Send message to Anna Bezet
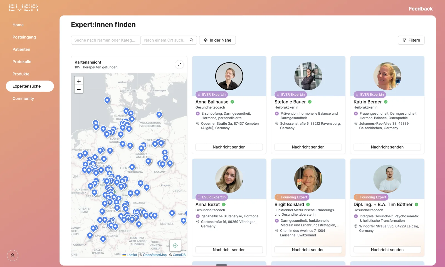This screenshot has height=267, width=445. point(229,250)
